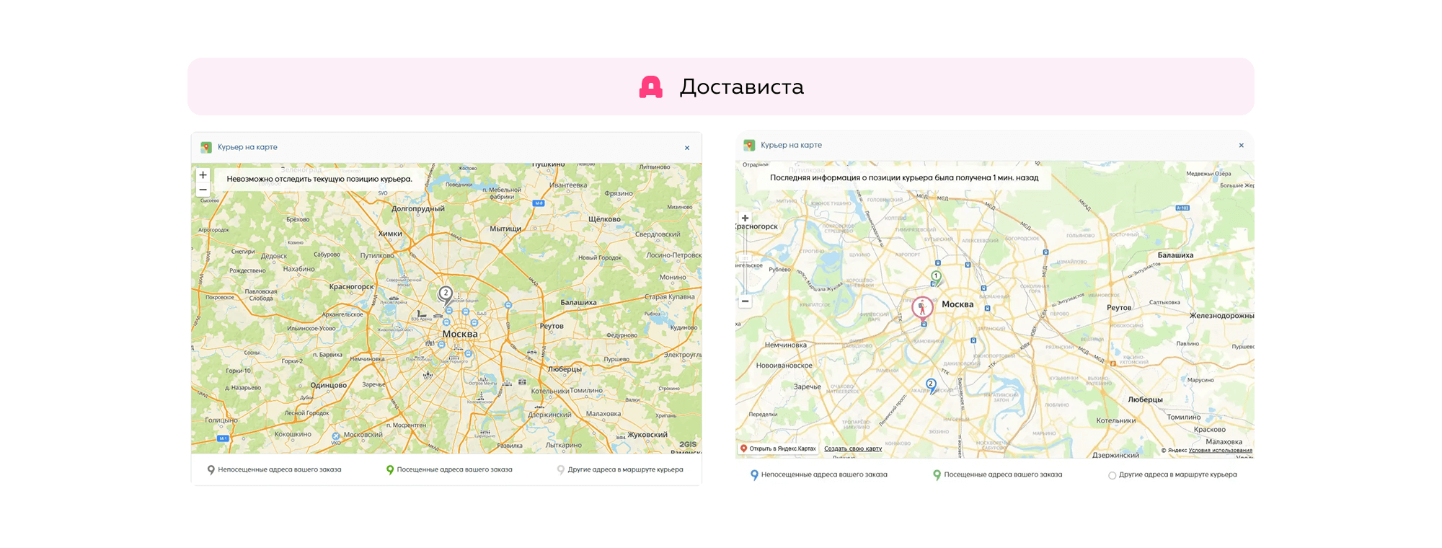Click the map icon in left panel header
The width and height of the screenshot is (1442, 548).
206,147
